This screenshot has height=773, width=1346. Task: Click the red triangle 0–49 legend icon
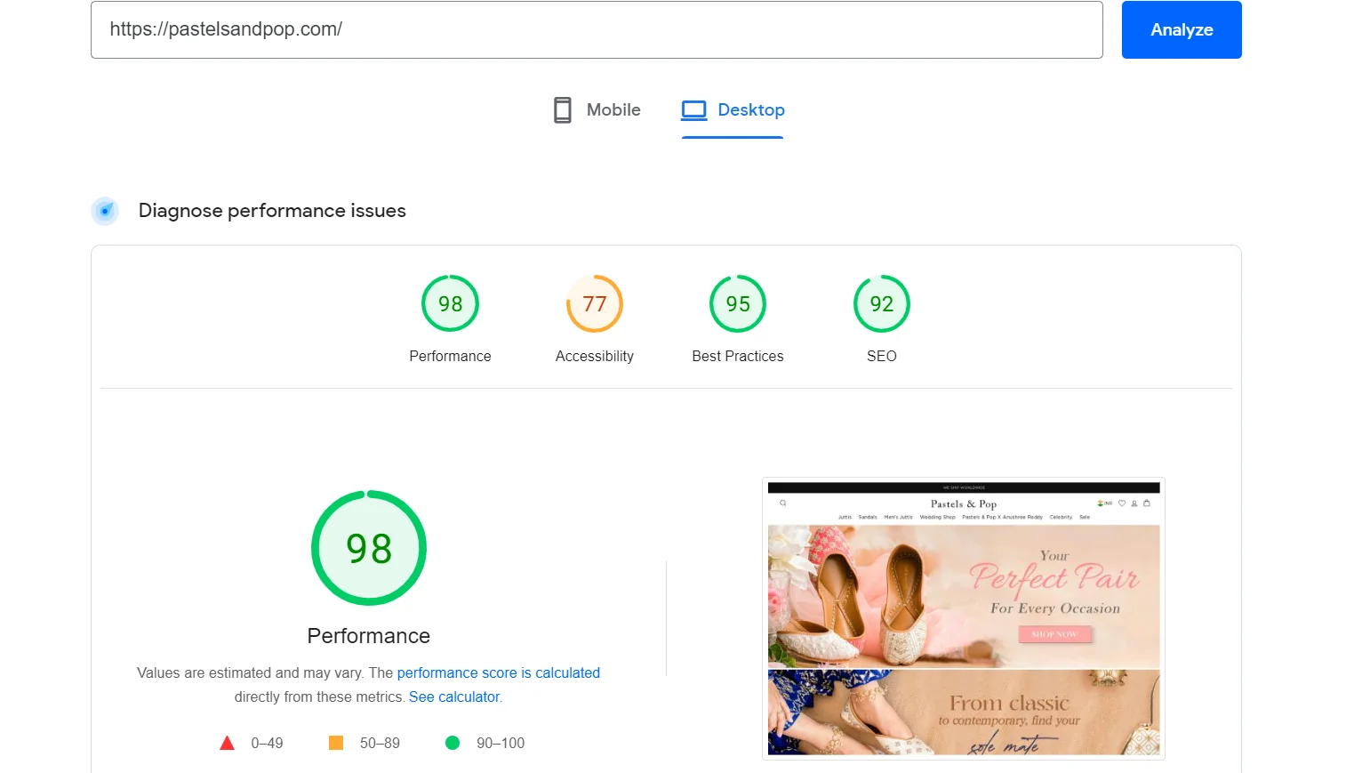pos(228,743)
